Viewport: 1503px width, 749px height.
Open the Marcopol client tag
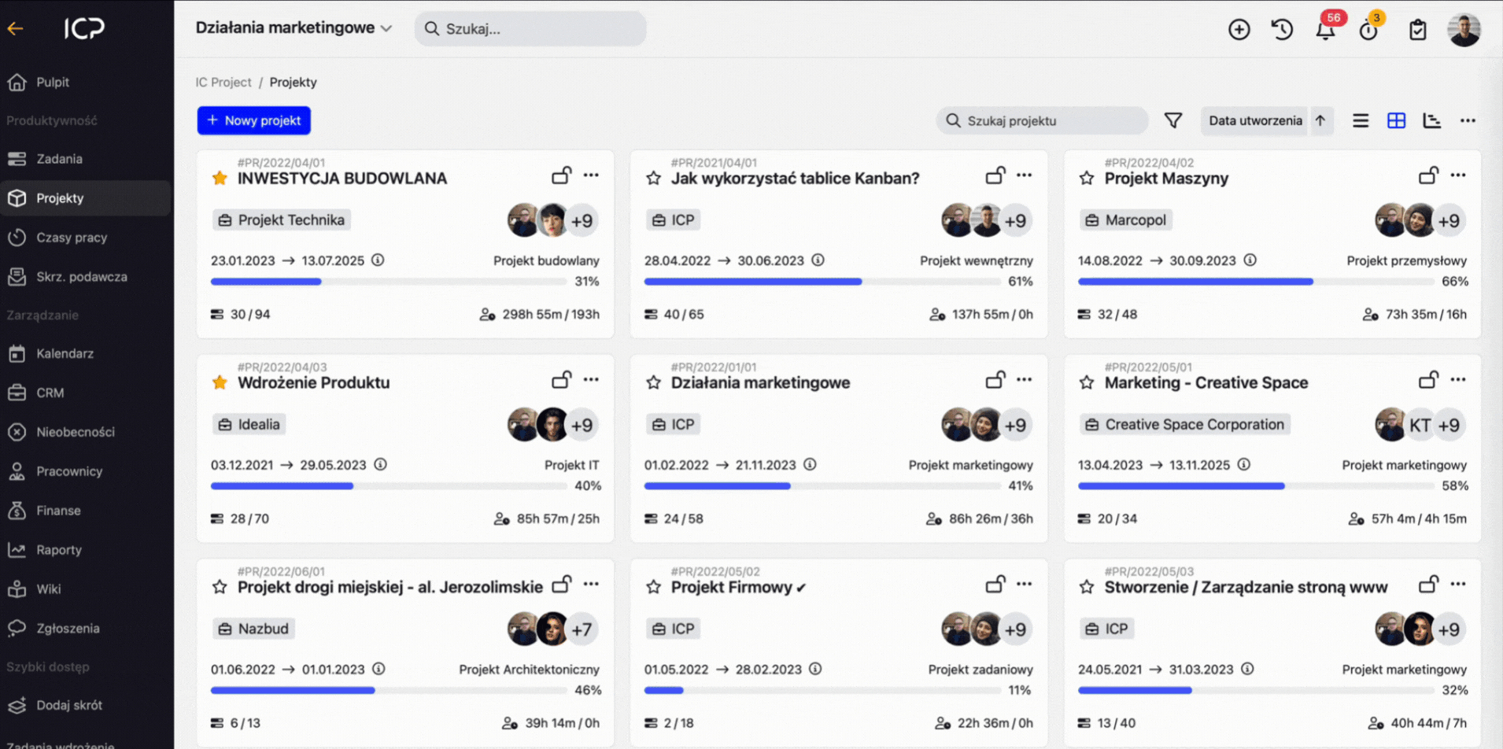click(x=1126, y=220)
